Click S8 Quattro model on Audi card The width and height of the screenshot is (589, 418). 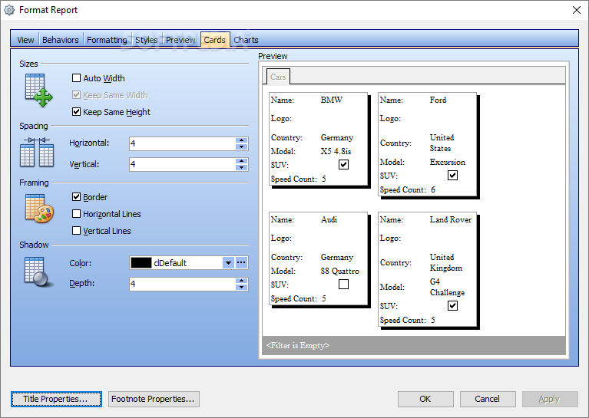point(340,271)
